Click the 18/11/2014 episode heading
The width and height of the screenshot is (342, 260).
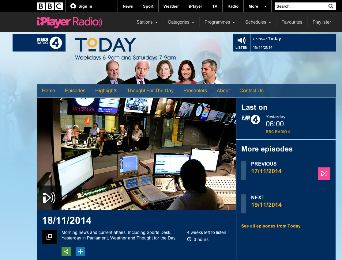[67, 221]
